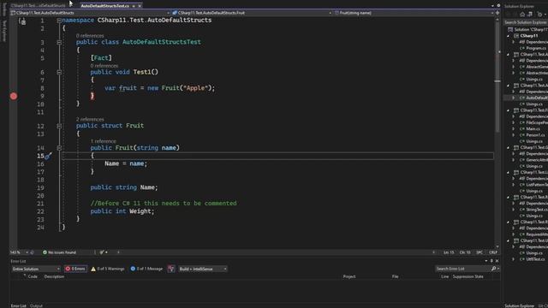Screen dimensions: 548x308
Task: Click the Suppression State column header
Action: coord(468,276)
